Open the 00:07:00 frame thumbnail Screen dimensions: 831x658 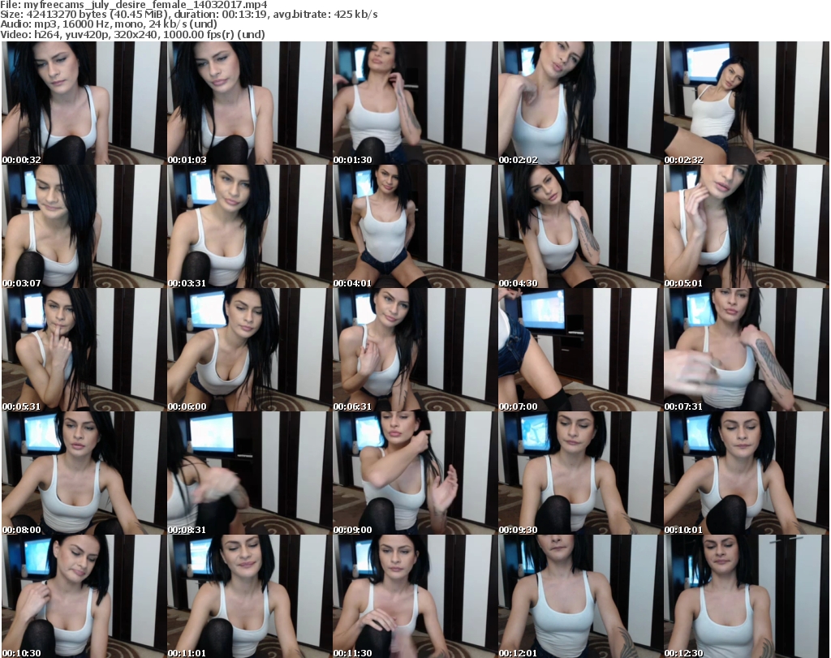(580, 351)
